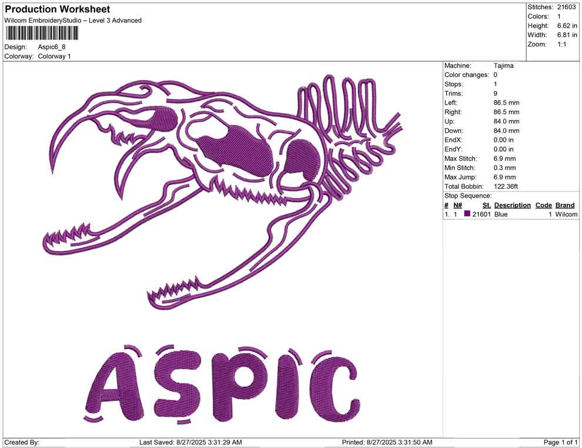Click the zoom value '1:1'
Screen dimensions: 582x448
coord(561,44)
